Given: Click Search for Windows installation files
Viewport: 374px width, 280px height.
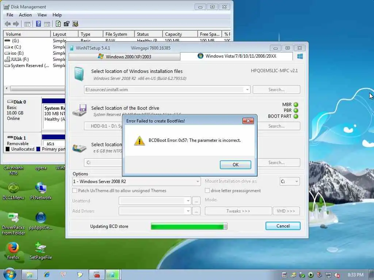Looking at the screenshot, I should point(276,90).
